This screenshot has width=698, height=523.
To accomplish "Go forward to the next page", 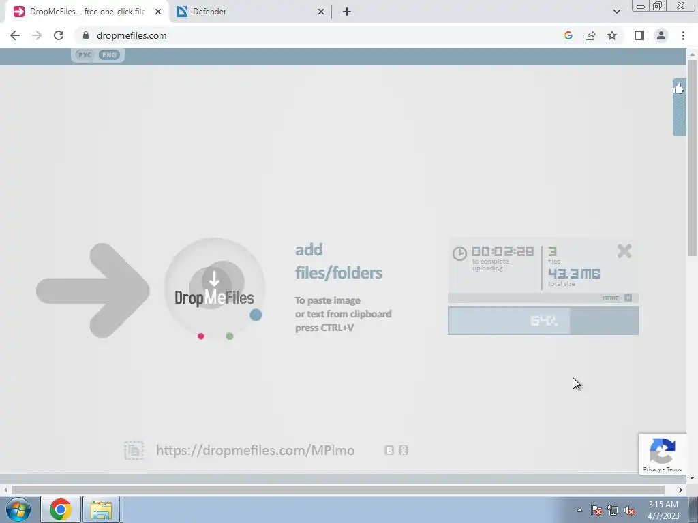I will tap(37, 35).
